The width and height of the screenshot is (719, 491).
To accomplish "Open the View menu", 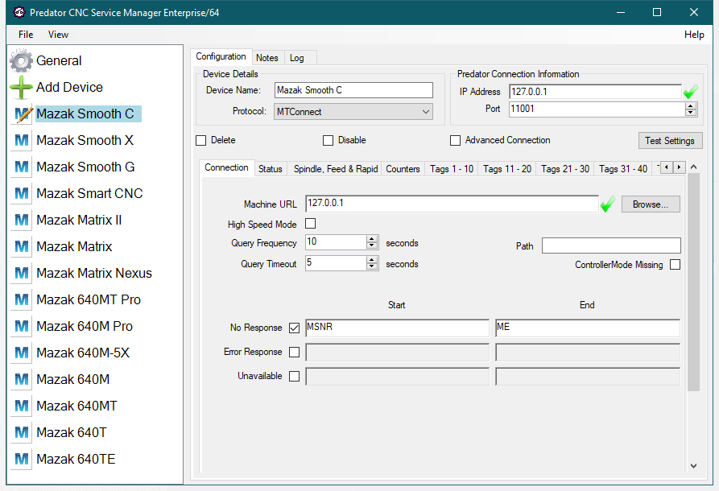I will point(58,35).
